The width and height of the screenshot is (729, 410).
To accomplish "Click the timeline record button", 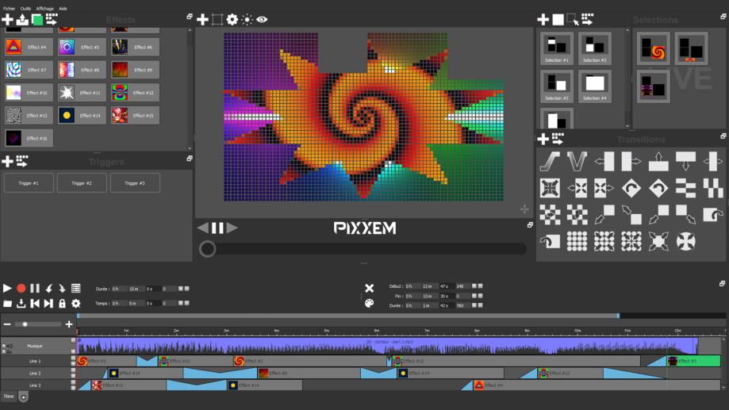I will (x=21, y=289).
